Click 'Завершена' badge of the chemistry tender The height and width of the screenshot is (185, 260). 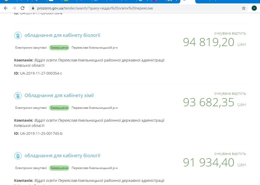point(59,108)
